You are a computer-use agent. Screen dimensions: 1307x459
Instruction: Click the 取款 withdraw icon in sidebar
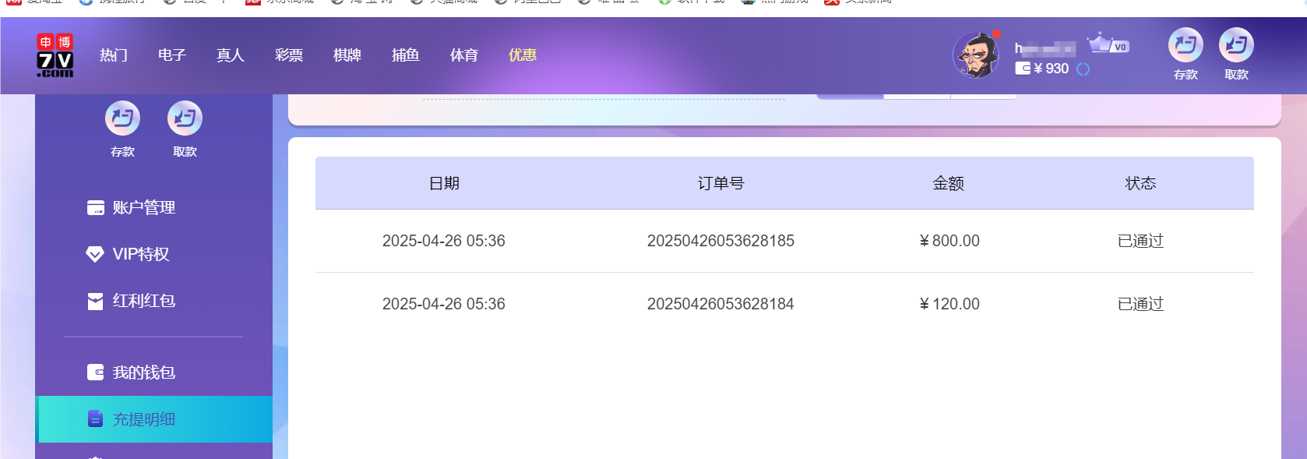point(185,118)
